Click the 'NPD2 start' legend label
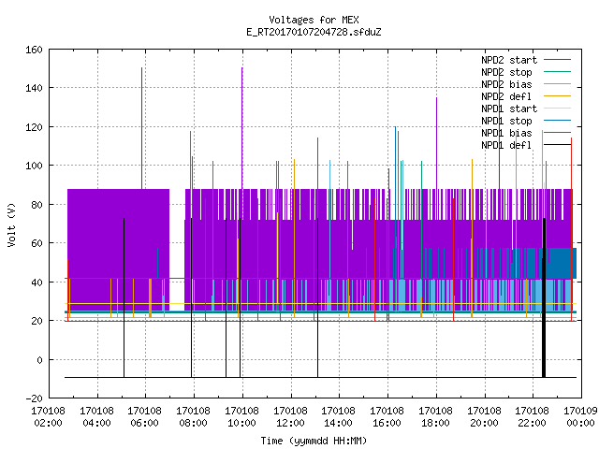This screenshot has width=599, height=449. click(509, 60)
